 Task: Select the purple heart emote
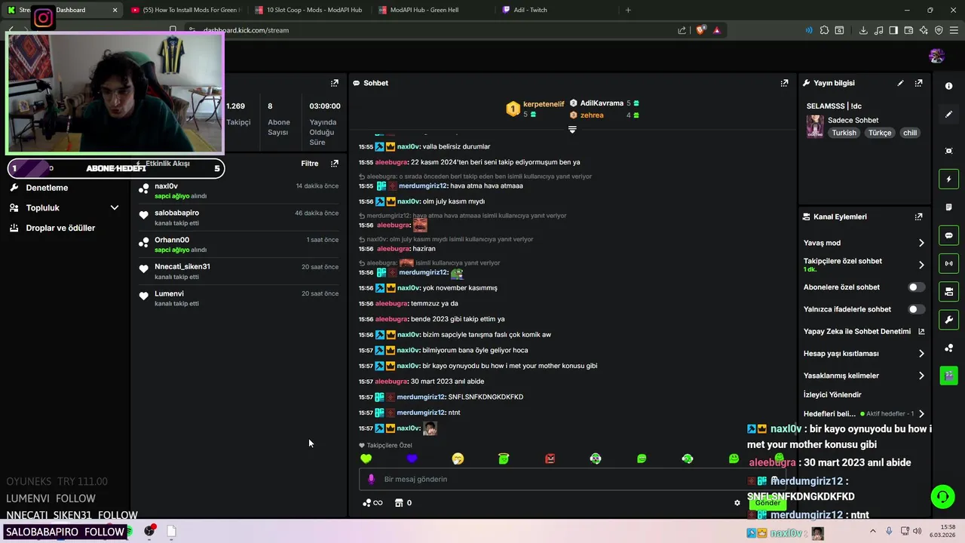412,459
